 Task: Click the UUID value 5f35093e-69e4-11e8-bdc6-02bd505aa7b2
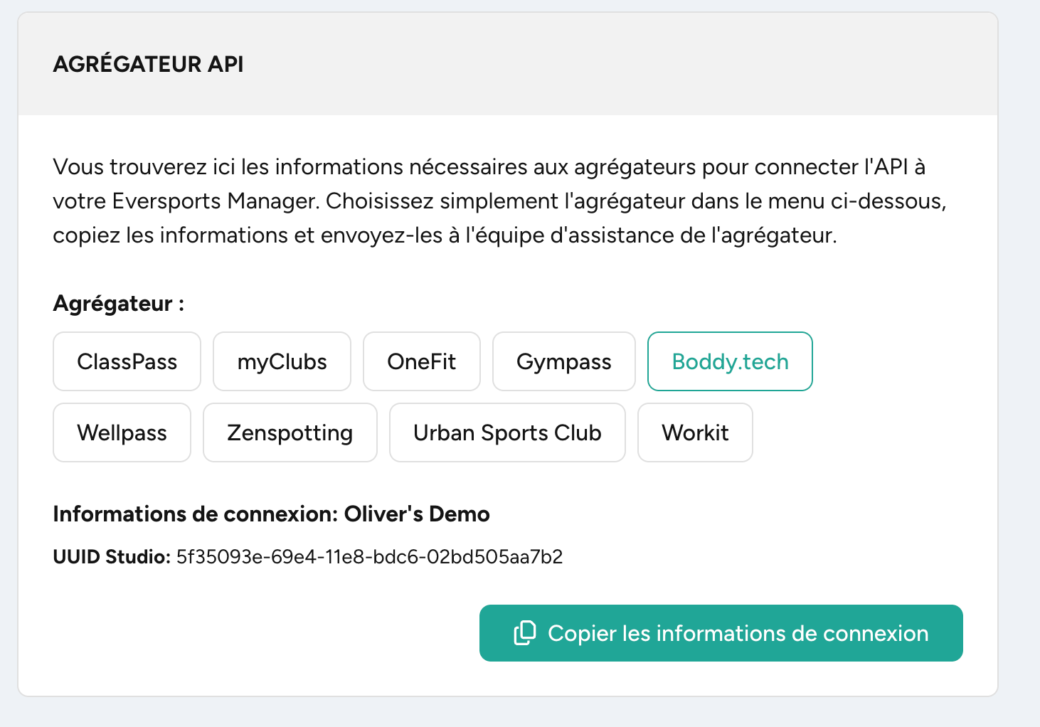click(370, 556)
